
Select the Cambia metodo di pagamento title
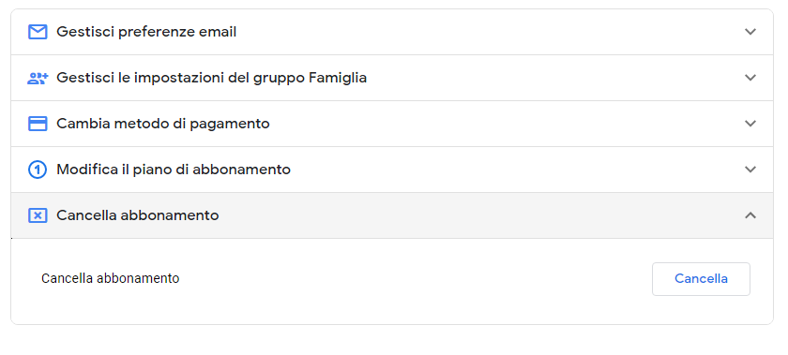click(x=163, y=124)
